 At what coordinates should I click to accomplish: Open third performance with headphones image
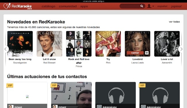tap(115, 95)
